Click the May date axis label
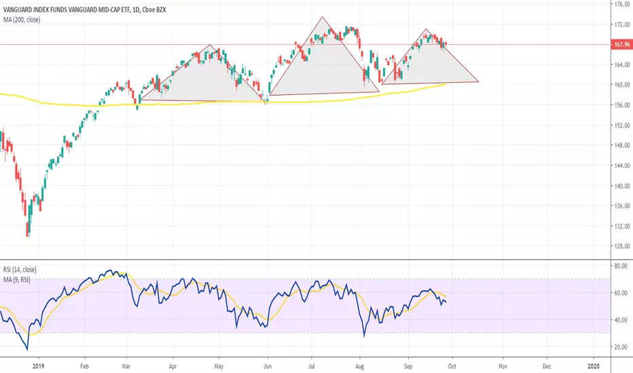The image size is (633, 373). pyautogui.click(x=219, y=366)
